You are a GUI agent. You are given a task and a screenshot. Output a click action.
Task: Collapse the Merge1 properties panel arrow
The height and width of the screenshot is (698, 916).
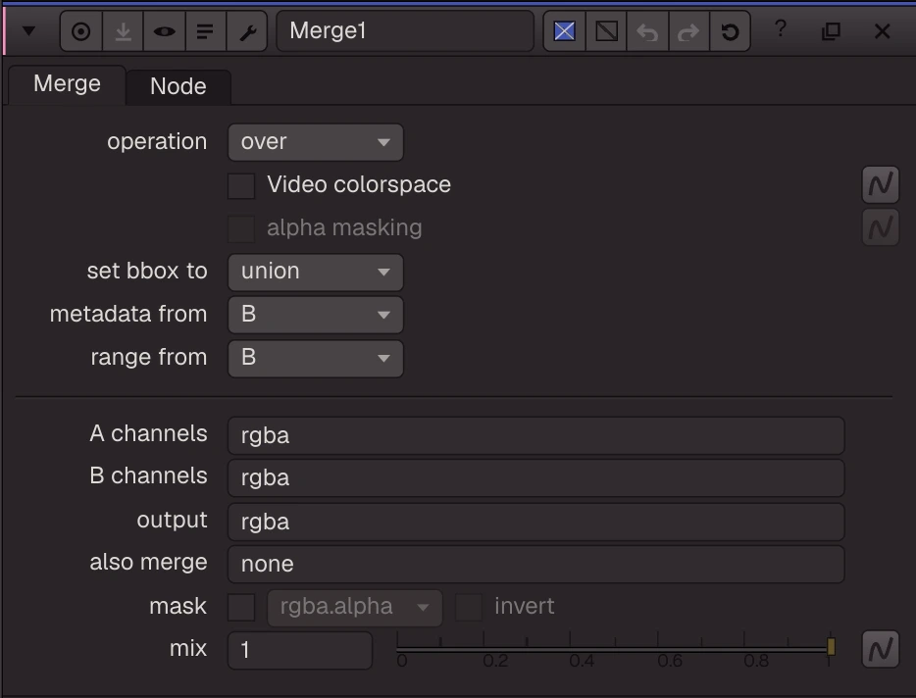point(28,31)
